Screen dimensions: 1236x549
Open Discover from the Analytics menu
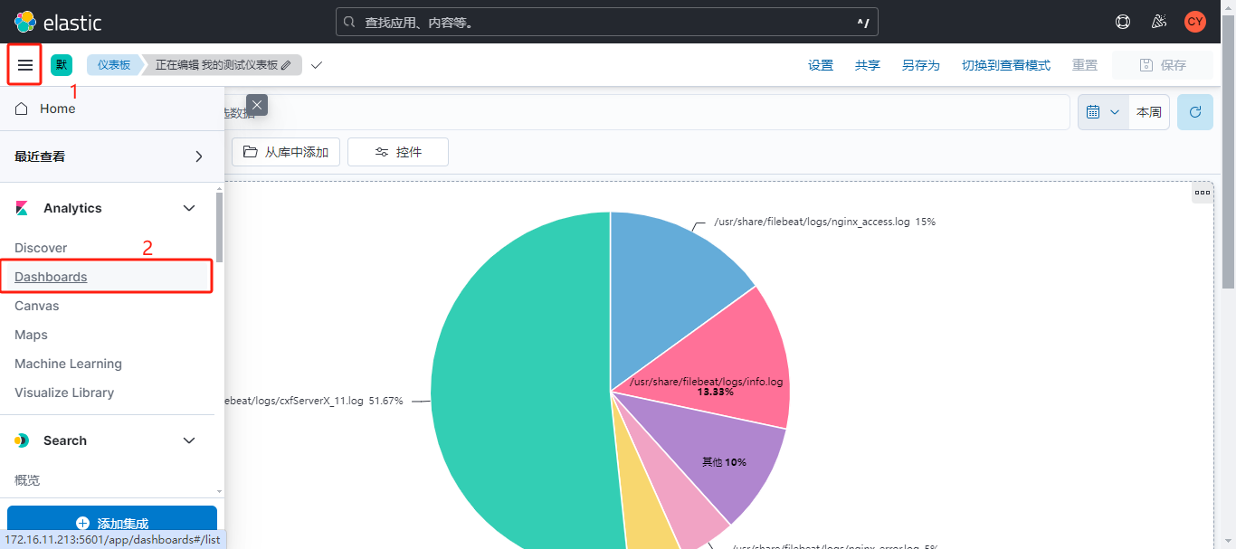click(x=41, y=248)
